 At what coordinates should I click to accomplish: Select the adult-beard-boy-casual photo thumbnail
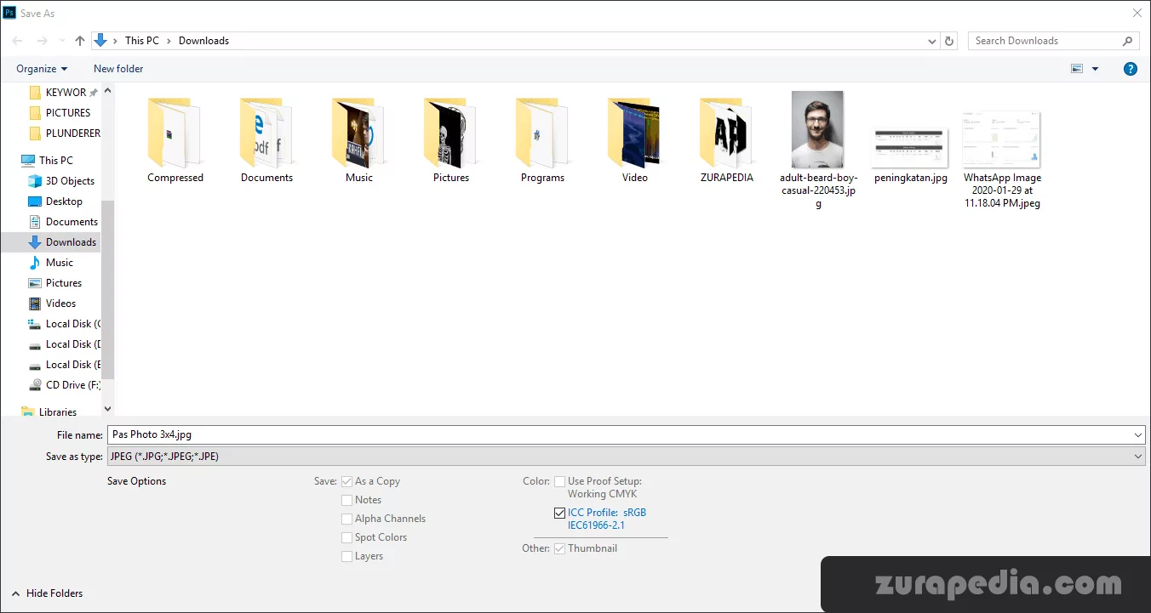tap(817, 130)
